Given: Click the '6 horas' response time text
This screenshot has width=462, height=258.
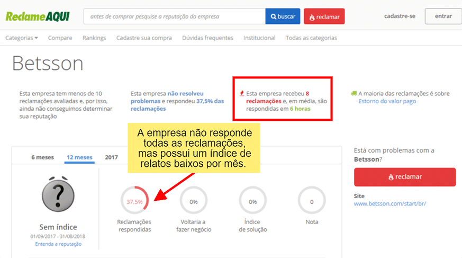Looking at the screenshot, I should coord(300,109).
